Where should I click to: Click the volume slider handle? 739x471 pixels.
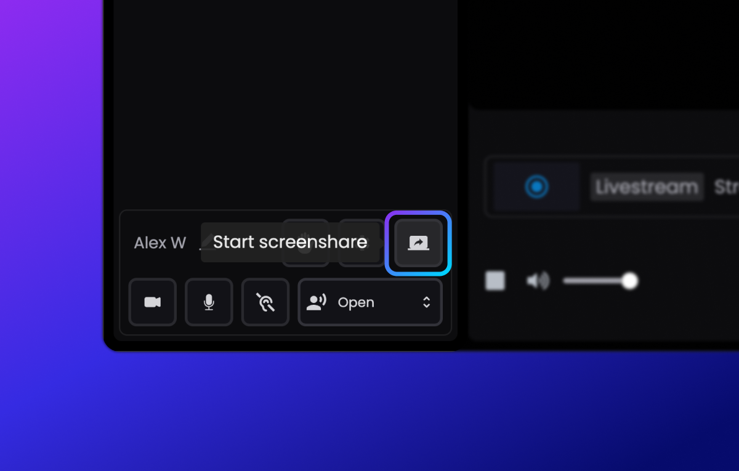629,281
